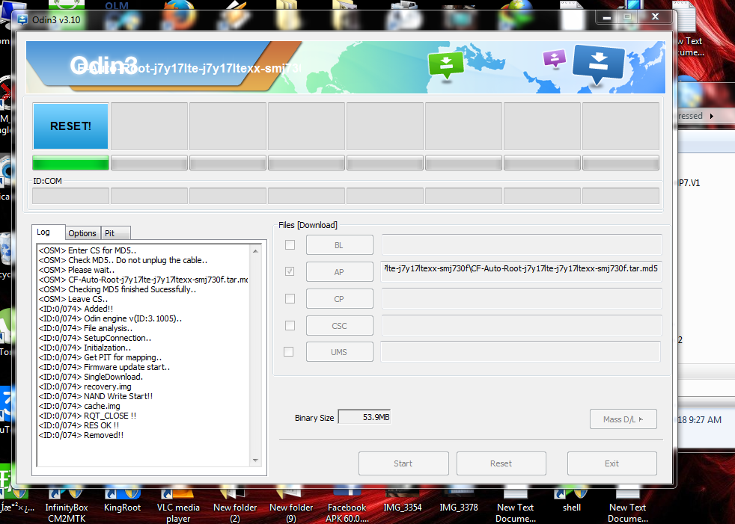735x524 pixels.
Task: Select the 'Removed!!' log line
Action: tap(81, 435)
